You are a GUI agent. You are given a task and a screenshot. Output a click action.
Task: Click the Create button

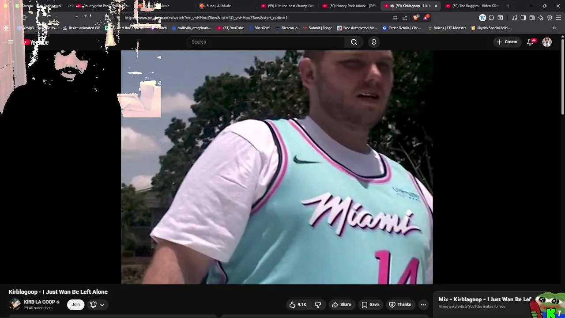coord(507,42)
